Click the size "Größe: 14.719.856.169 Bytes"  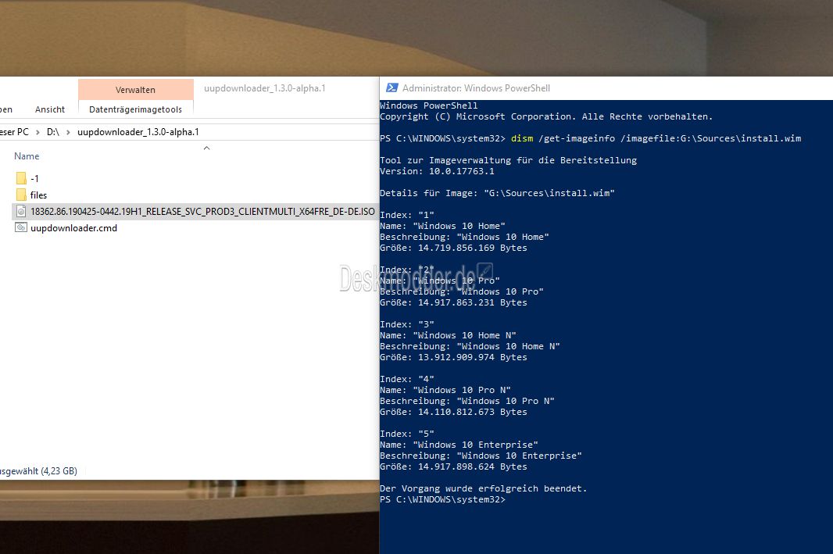click(x=454, y=248)
